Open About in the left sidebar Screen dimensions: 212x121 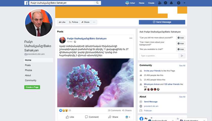point(28,75)
